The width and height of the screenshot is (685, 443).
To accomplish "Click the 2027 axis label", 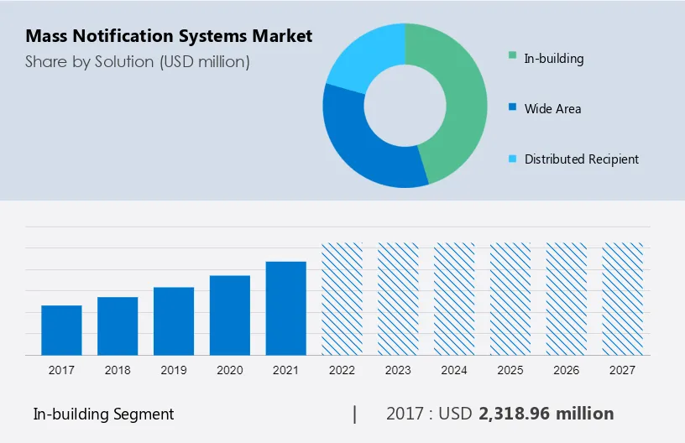I will point(623,370).
